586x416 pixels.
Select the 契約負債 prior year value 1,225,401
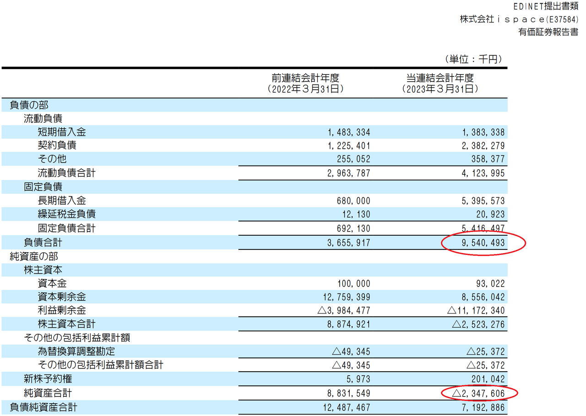pyautogui.click(x=349, y=146)
